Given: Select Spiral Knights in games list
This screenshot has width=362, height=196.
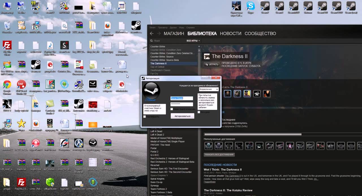Looking at the screenshot, I should (x=158, y=179).
